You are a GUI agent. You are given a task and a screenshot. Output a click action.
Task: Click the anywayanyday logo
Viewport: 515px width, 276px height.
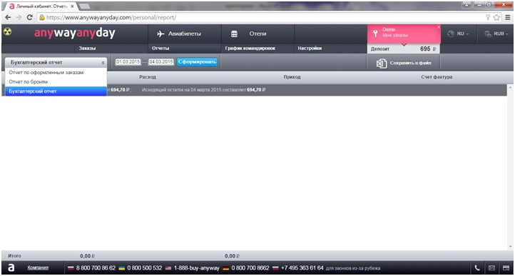(75, 34)
